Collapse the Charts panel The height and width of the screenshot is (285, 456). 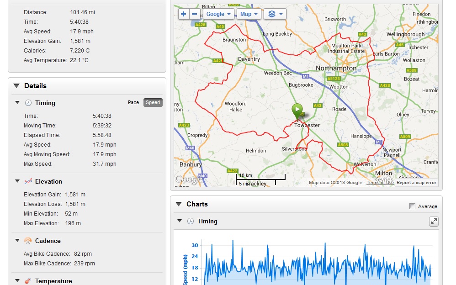tap(179, 204)
